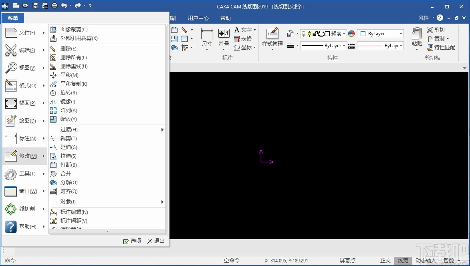The height and width of the screenshot is (266, 470).
Task: Choose Image Crop 图像裁剪(C)
Action: [x=107, y=29]
